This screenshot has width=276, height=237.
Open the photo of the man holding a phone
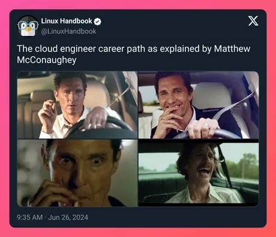coord(77,105)
